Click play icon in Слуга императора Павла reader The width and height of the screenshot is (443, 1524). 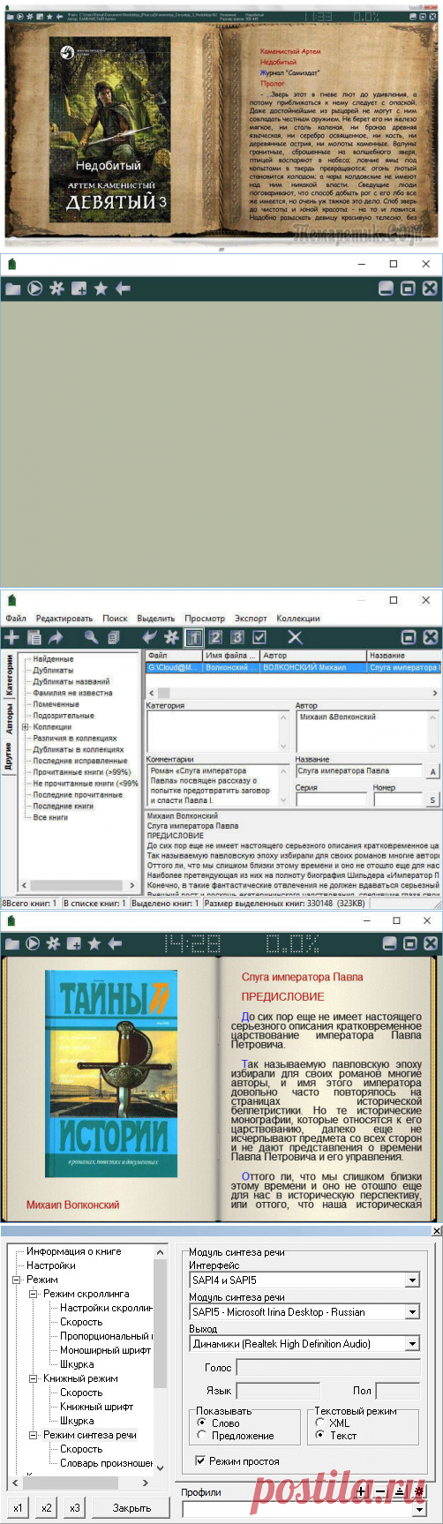tap(33, 943)
